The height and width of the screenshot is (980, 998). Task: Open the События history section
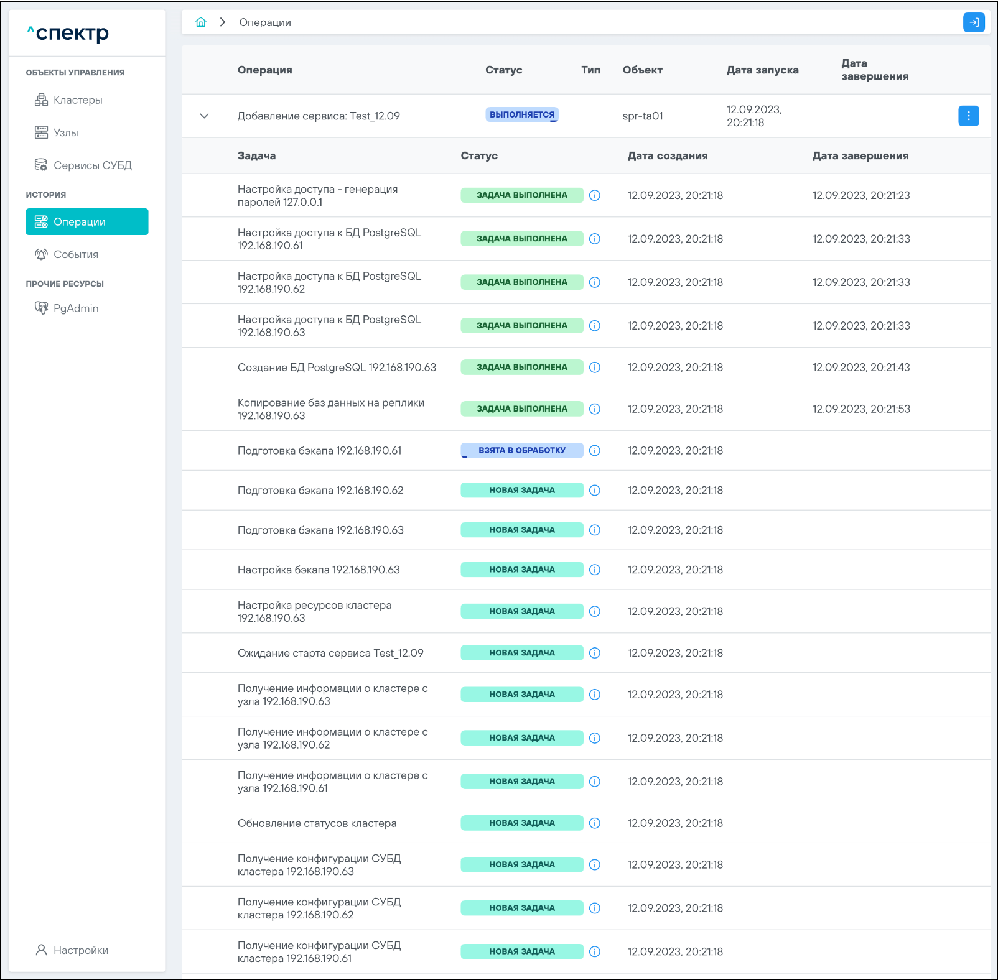pos(75,254)
